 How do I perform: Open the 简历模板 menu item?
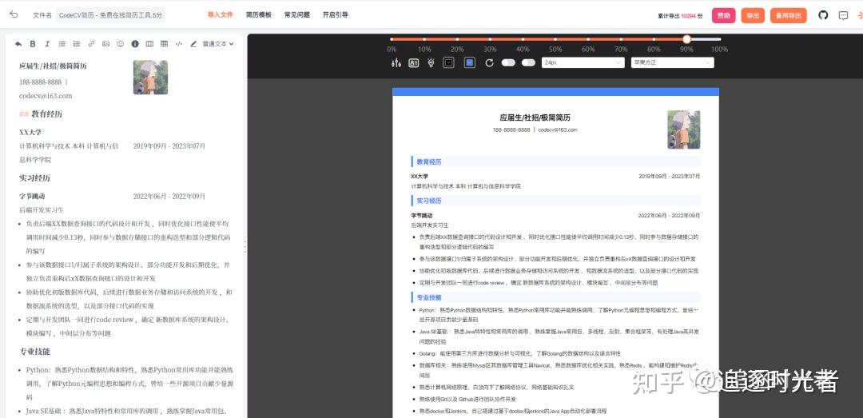click(259, 15)
